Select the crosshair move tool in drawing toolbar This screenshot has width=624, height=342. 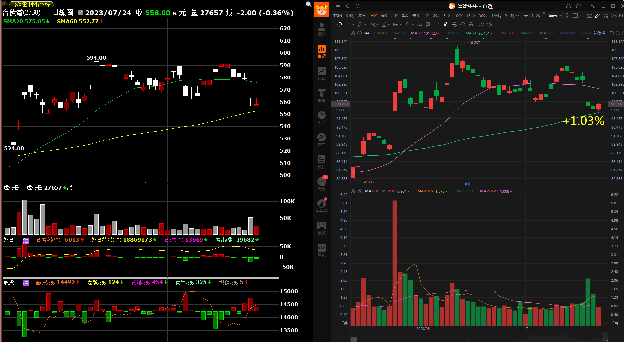340,24
